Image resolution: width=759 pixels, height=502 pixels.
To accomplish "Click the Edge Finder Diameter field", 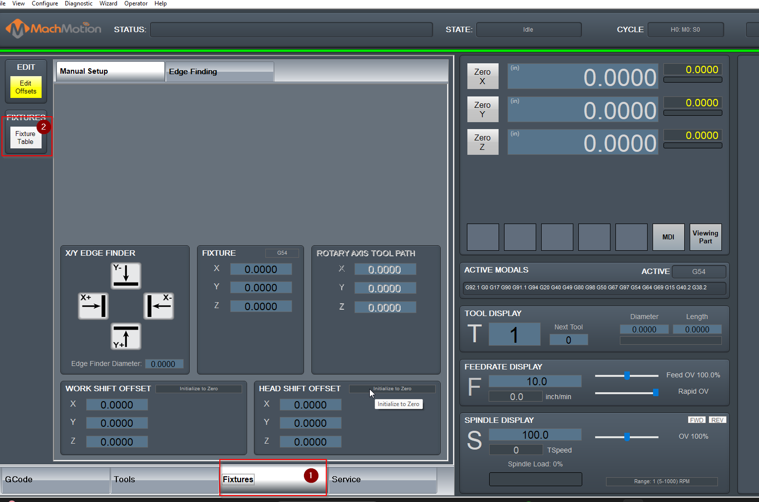I will click(163, 364).
